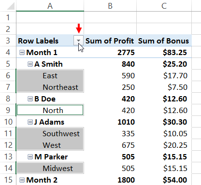Click the select-all corner triangle

tap(11, 6)
